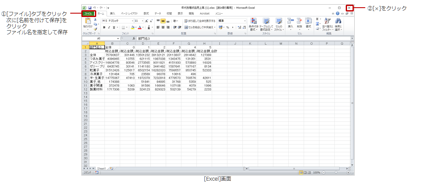
Task: Toggle Italic formatting
Action: (109, 28)
